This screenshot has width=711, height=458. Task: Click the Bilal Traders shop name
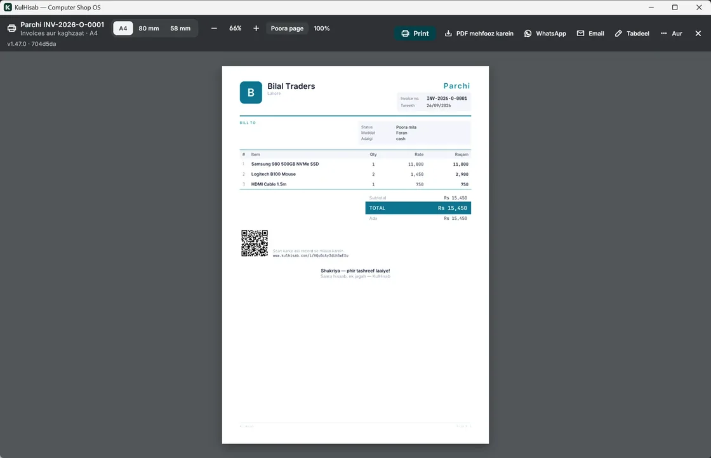pos(291,86)
